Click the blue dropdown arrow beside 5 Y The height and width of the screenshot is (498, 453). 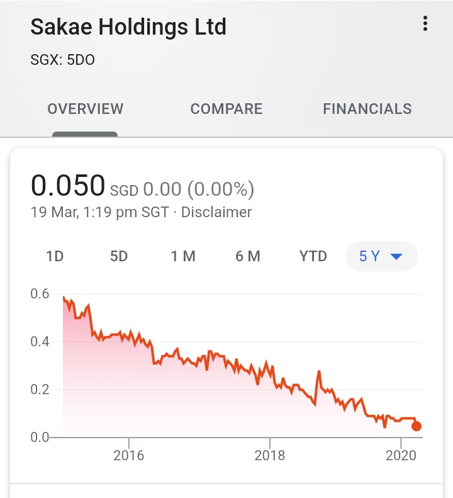396,257
